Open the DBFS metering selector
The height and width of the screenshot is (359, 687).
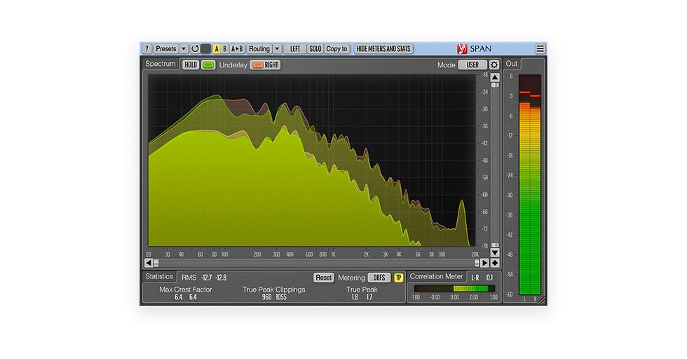tap(379, 278)
